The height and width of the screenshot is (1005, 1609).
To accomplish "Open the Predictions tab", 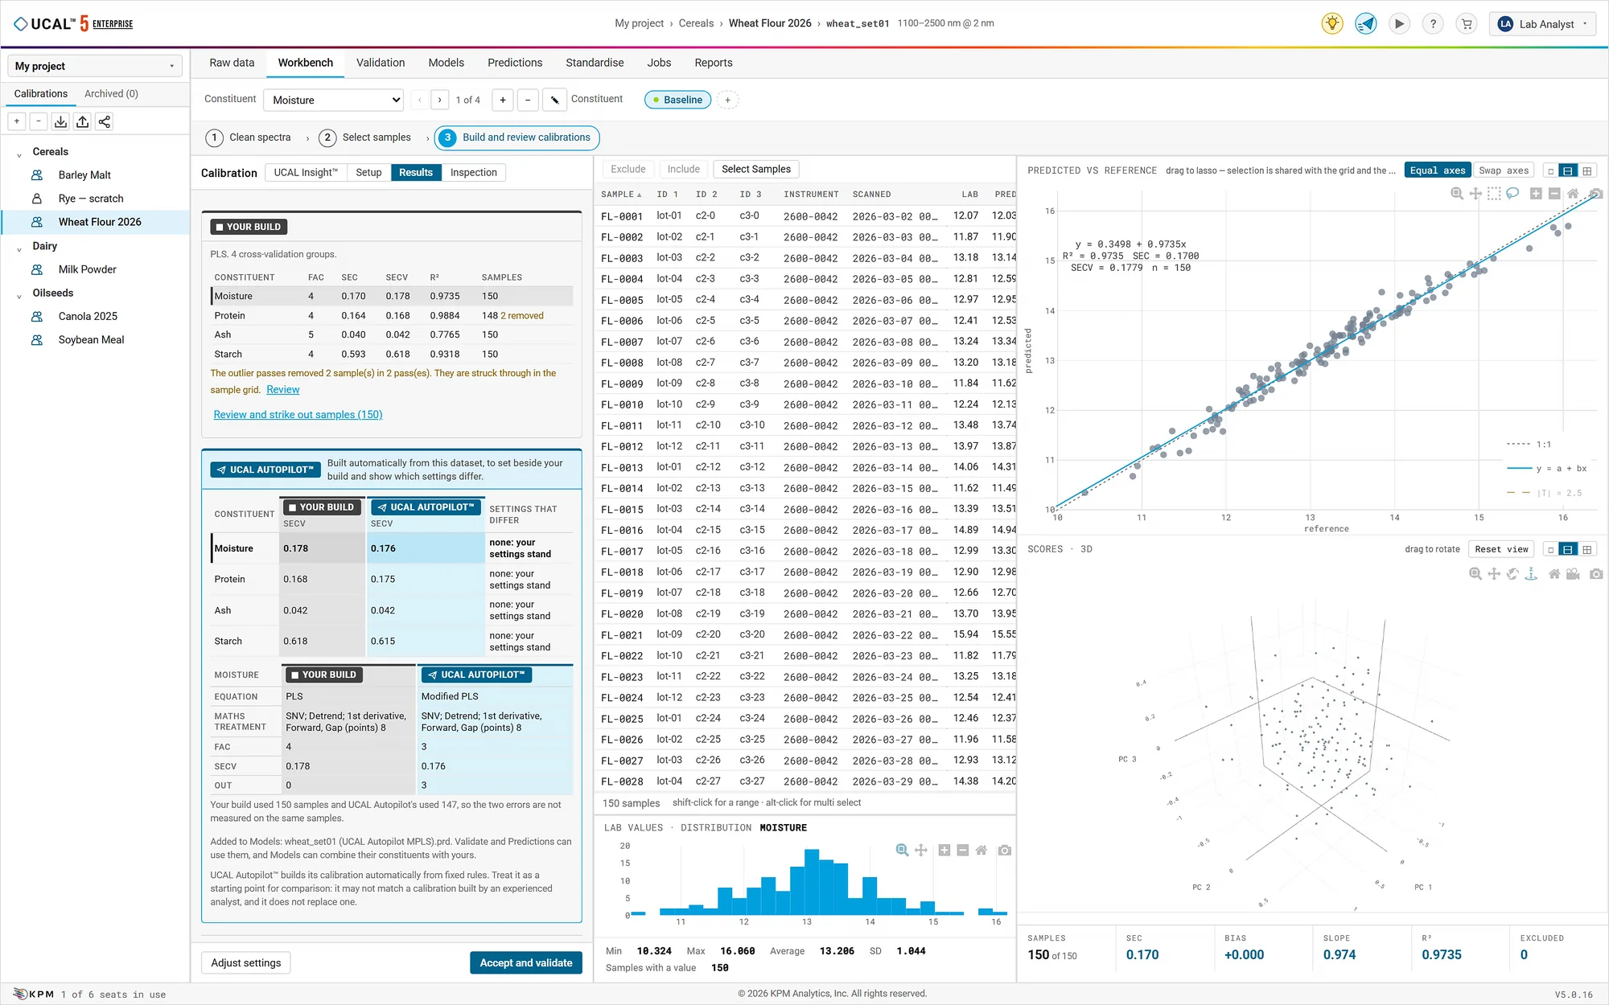I will (x=515, y=63).
